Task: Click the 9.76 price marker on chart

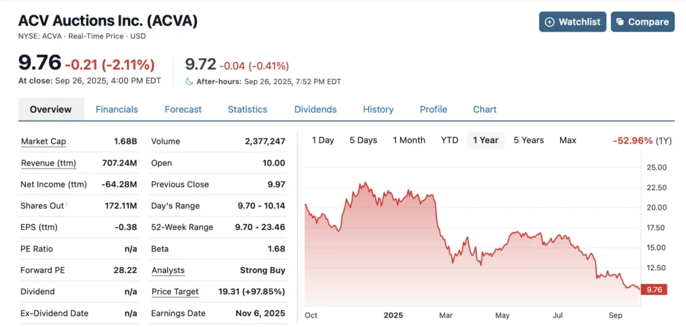Action: [653, 290]
